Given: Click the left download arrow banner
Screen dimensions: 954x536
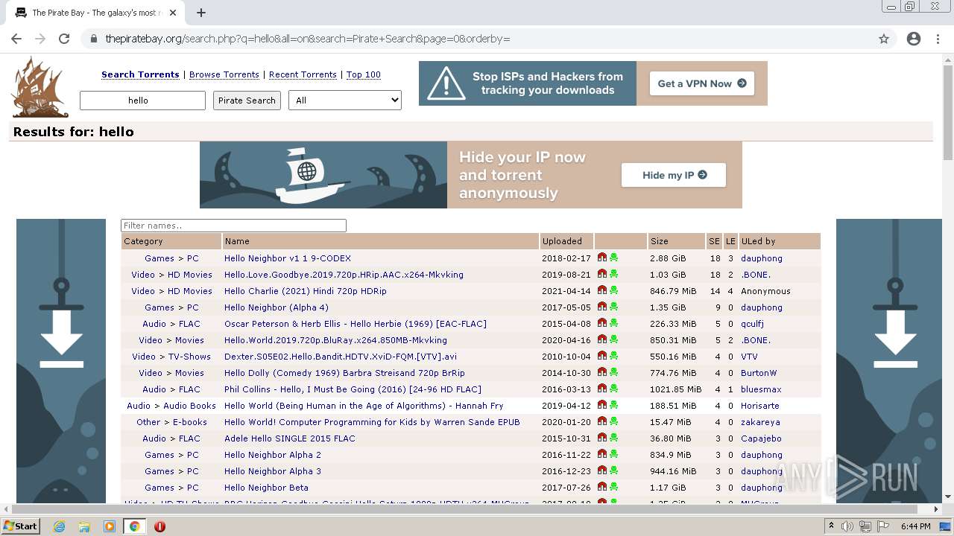Looking at the screenshot, I should [61, 360].
